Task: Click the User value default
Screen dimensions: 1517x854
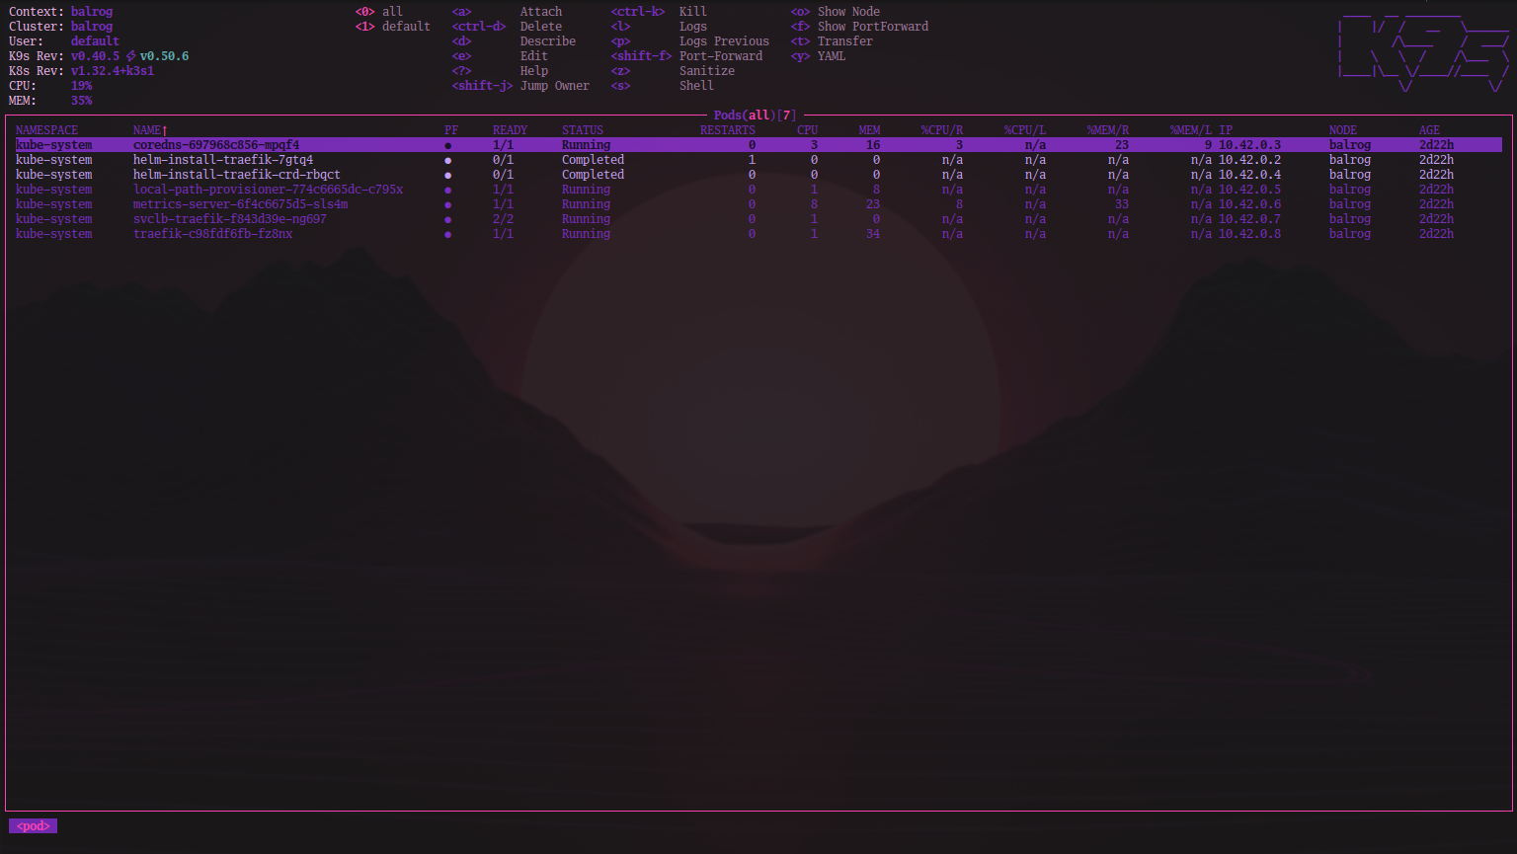Action: pyautogui.click(x=96, y=41)
